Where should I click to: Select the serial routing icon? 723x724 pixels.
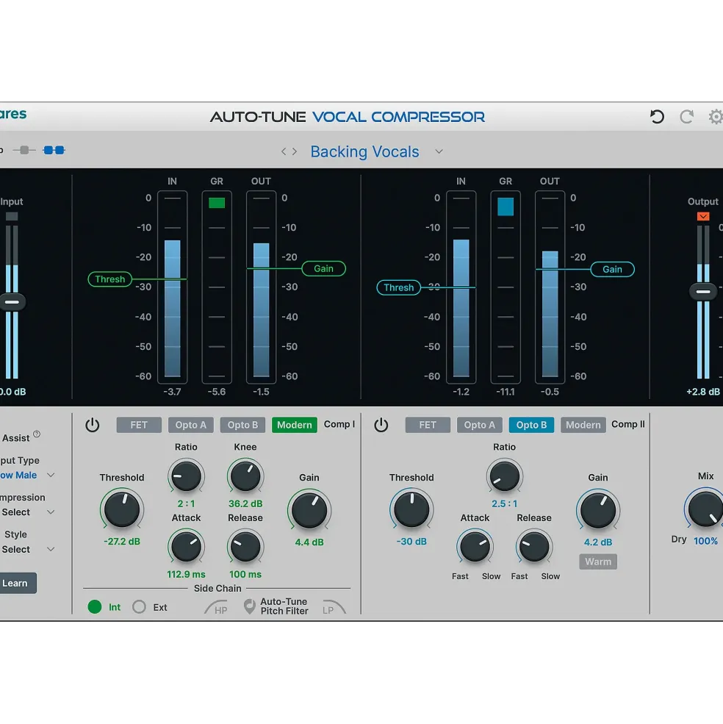point(24,150)
